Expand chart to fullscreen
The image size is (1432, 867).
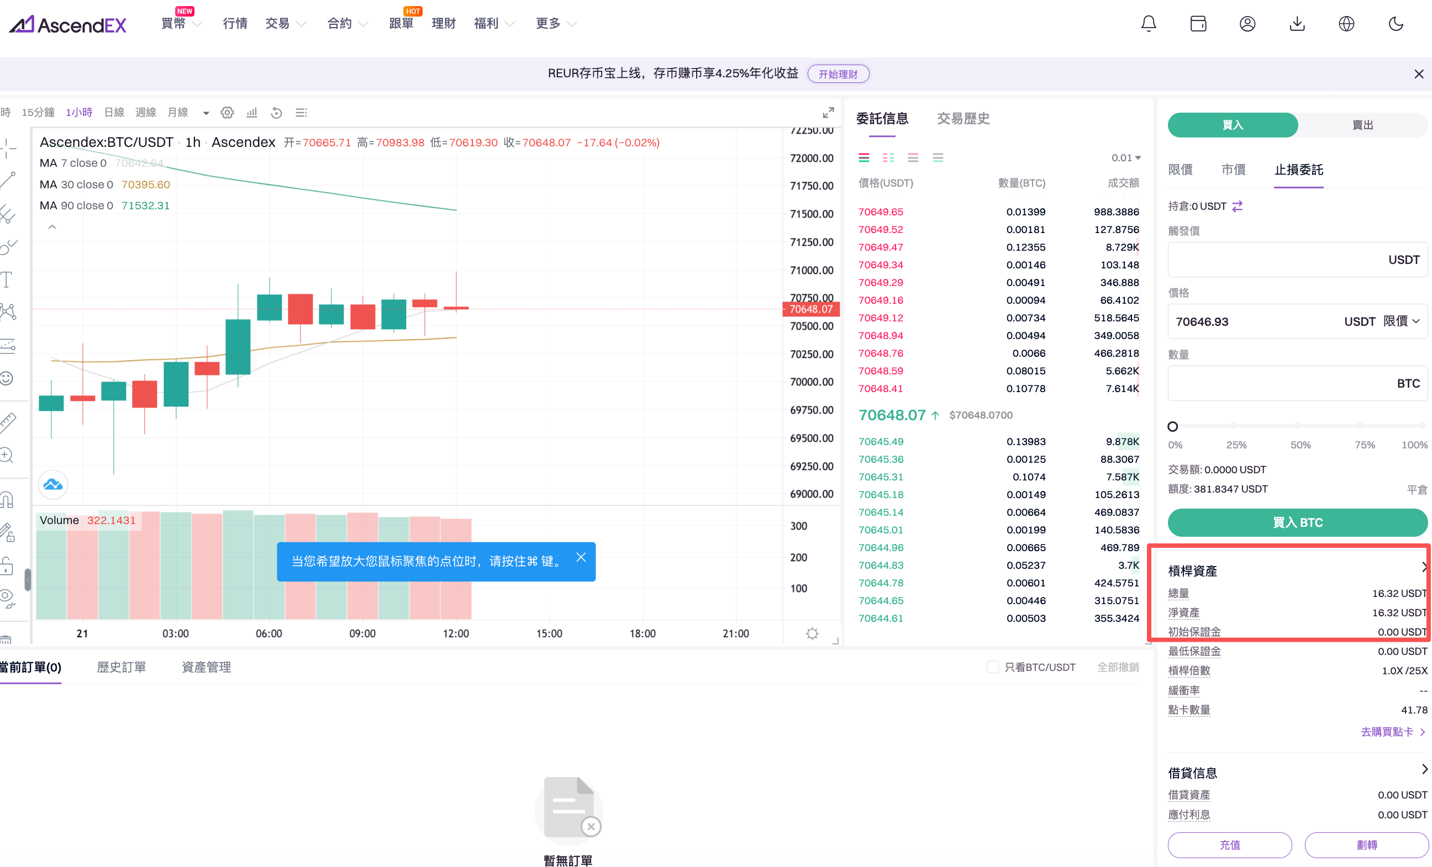coord(828,113)
